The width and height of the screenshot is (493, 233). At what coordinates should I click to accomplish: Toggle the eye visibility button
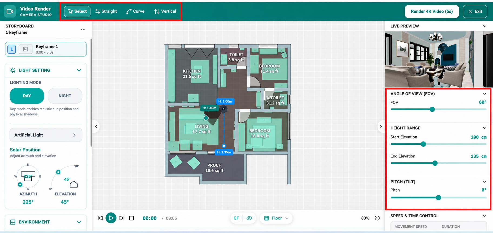(249, 218)
